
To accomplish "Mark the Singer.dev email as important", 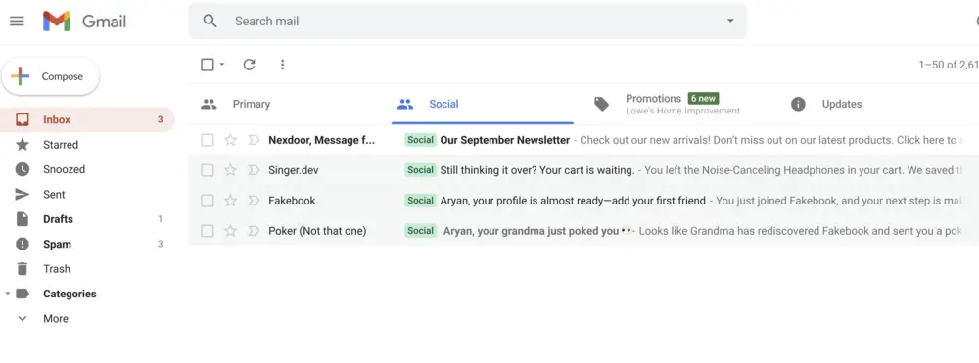I will pyautogui.click(x=253, y=170).
